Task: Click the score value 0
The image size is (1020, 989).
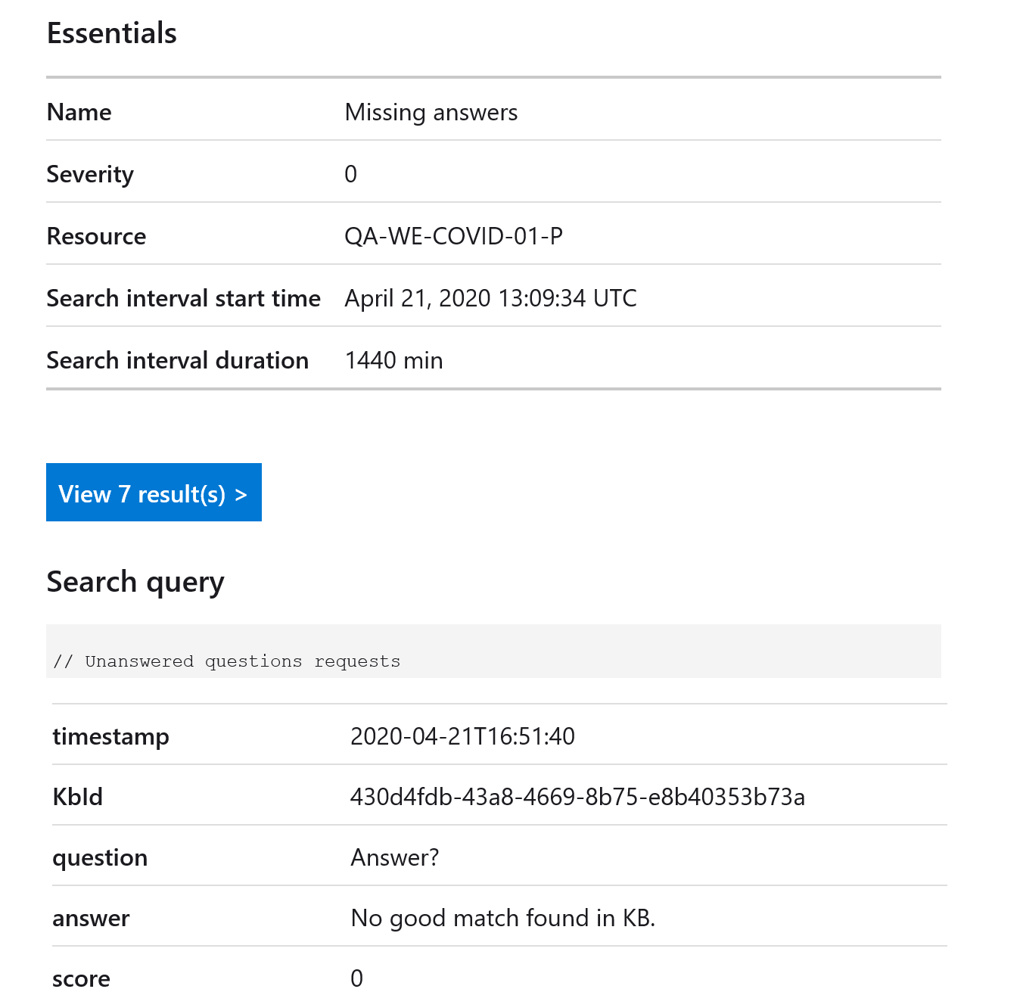Action: point(356,978)
